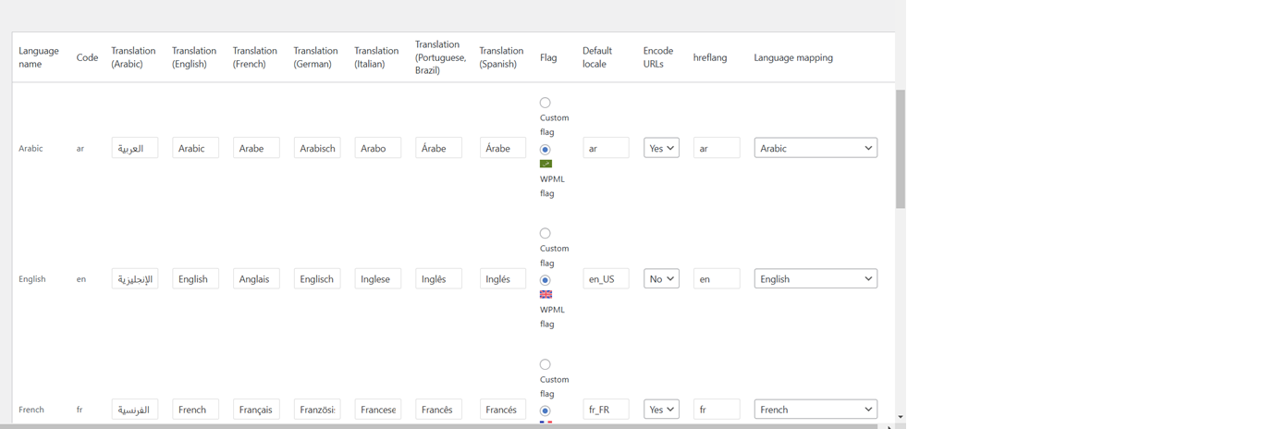
Task: Edit Italian translation field 'Francese'
Action: pos(378,410)
